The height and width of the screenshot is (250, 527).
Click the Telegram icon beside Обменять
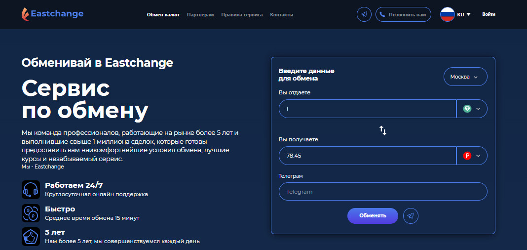(x=411, y=216)
